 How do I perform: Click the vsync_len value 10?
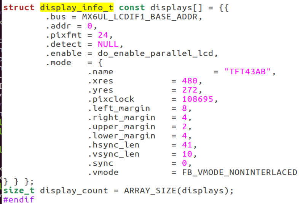[x=187, y=154]
